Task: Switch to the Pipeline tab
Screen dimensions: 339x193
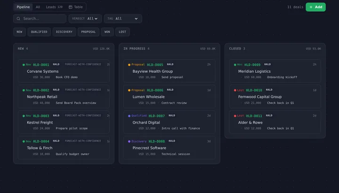Action: coord(23,7)
